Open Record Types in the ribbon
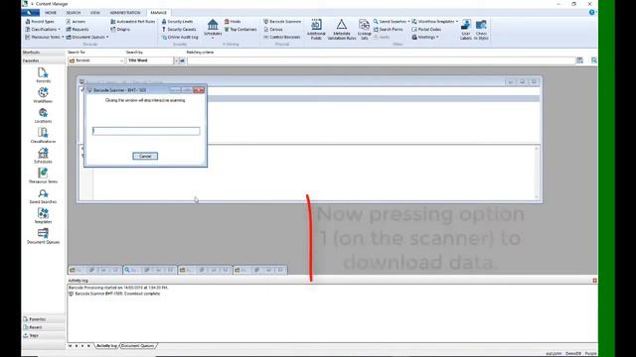 (40, 22)
